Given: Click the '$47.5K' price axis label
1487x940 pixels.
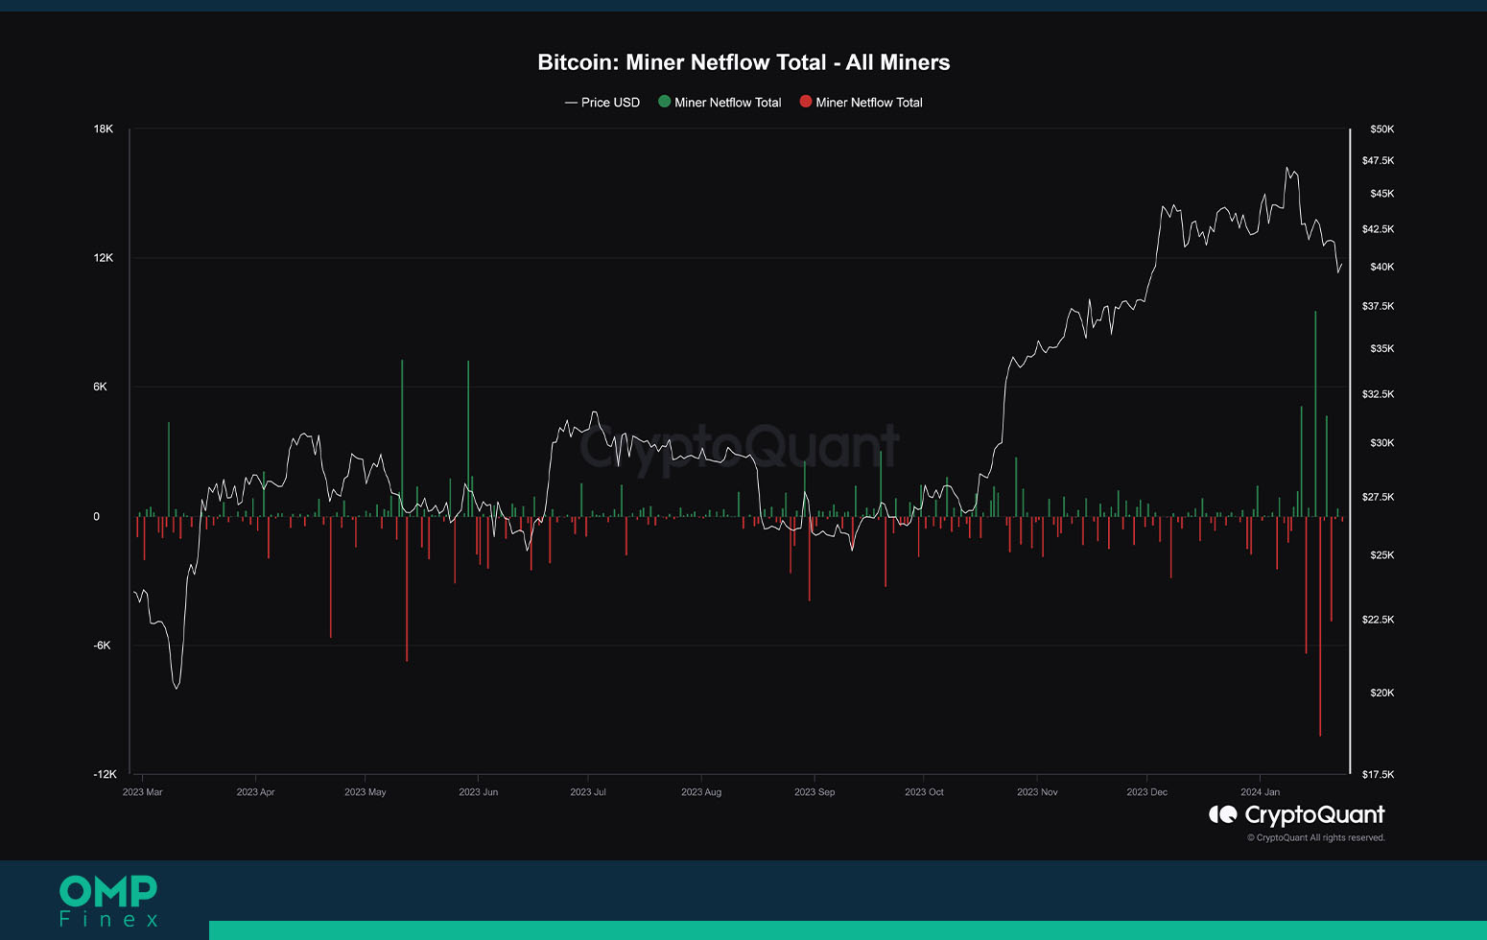Looking at the screenshot, I should pos(1379,160).
